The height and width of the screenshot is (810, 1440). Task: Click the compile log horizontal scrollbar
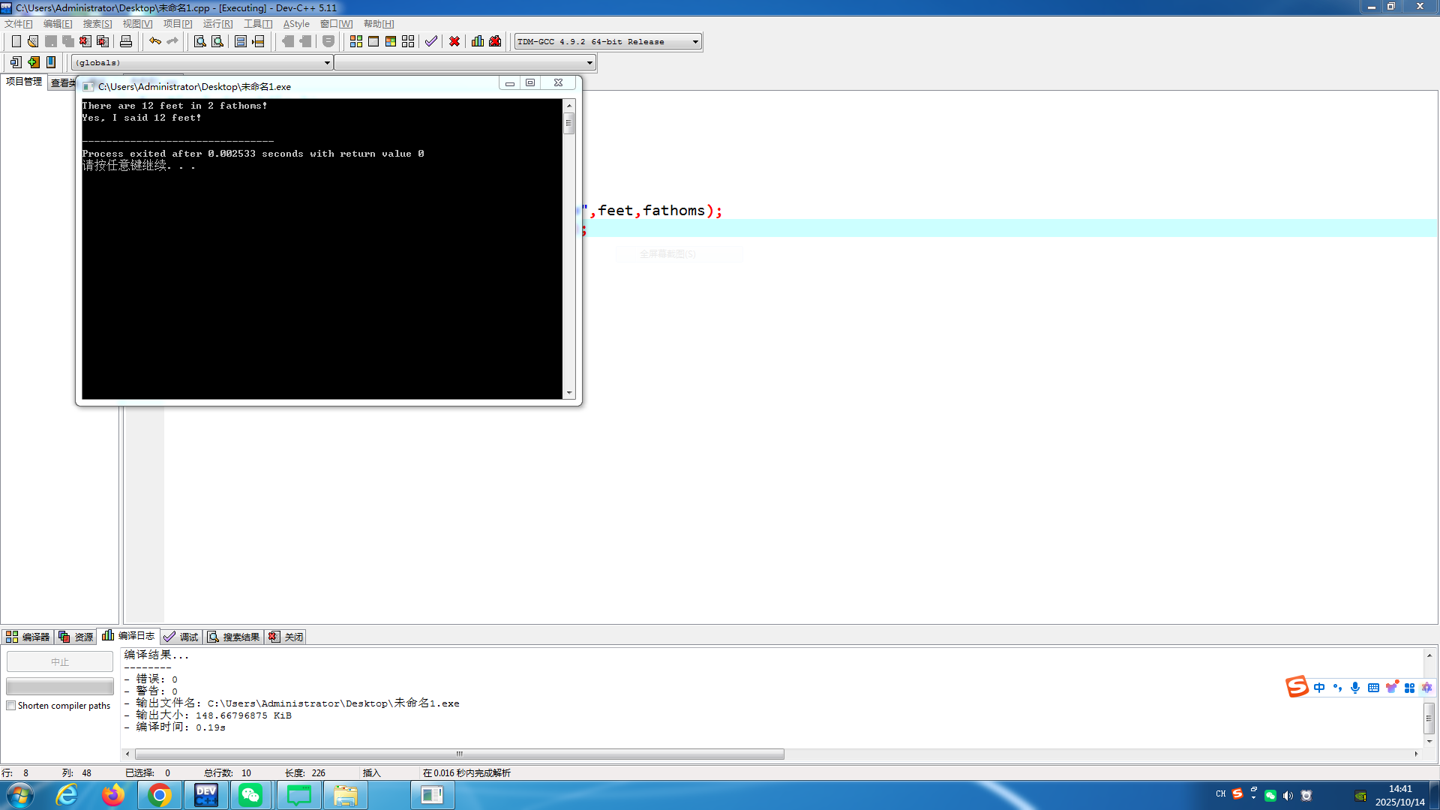459,754
